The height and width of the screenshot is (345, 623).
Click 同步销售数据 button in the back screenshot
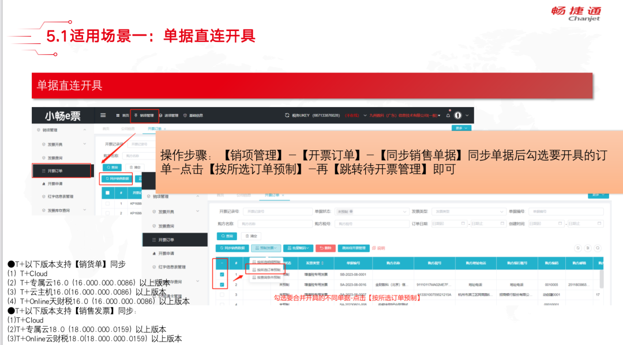click(117, 179)
